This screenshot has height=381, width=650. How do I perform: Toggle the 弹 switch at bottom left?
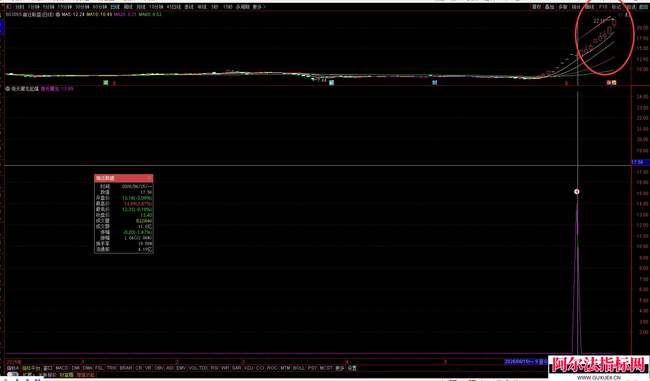point(13,375)
